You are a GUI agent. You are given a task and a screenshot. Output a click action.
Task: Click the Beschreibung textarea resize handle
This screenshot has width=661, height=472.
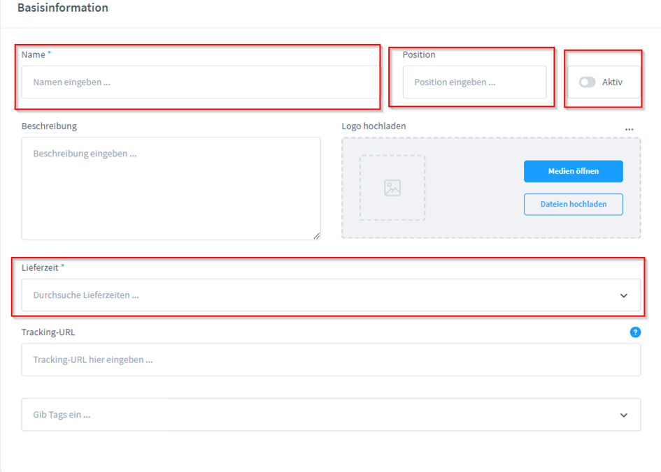click(x=317, y=236)
